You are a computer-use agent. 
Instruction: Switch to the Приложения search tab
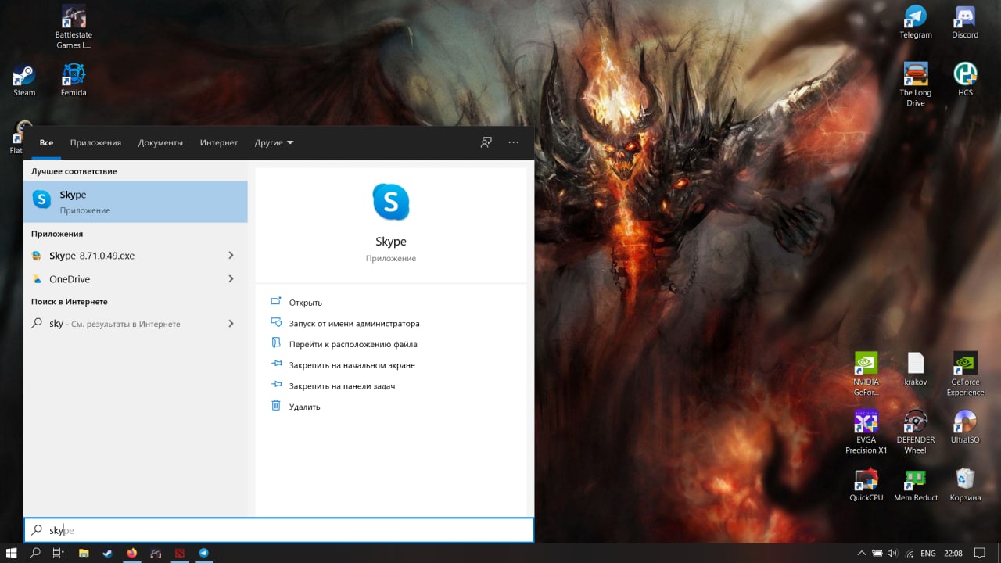[x=95, y=142]
